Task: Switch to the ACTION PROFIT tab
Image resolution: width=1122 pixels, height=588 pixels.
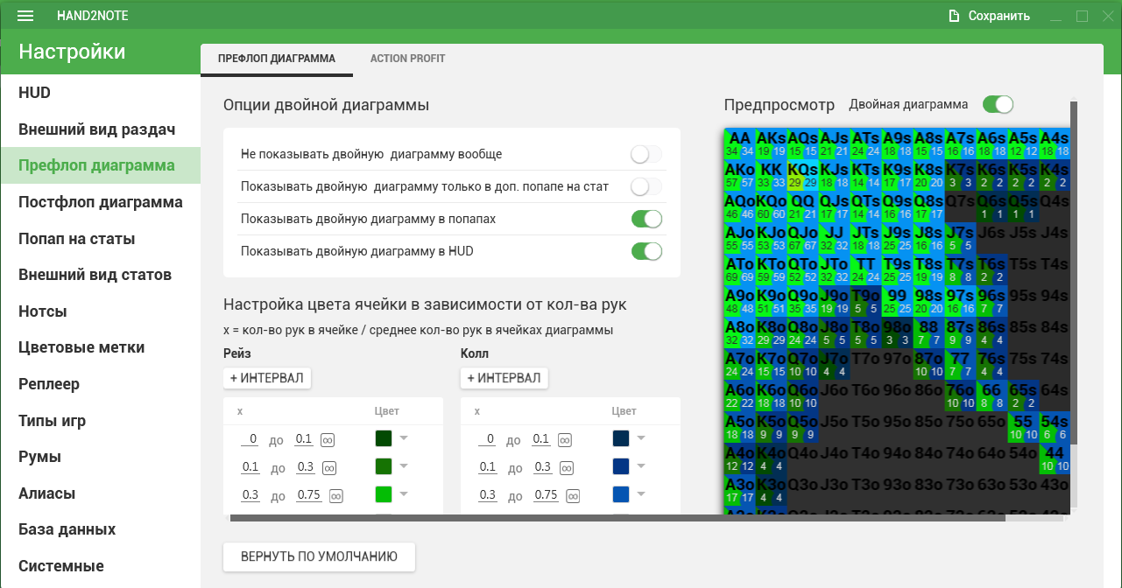Action: coord(407,59)
